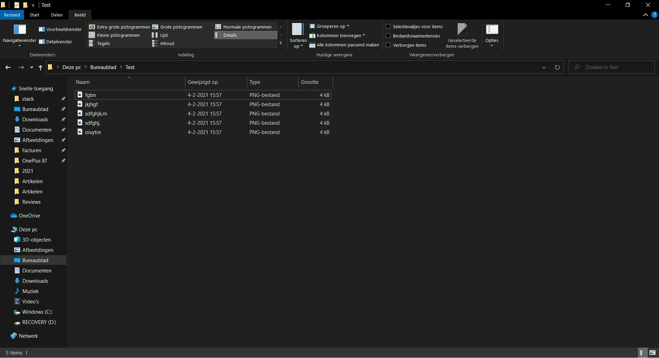Open the Opties folder options
Viewport: 659px width, 358px height.
[492, 35]
